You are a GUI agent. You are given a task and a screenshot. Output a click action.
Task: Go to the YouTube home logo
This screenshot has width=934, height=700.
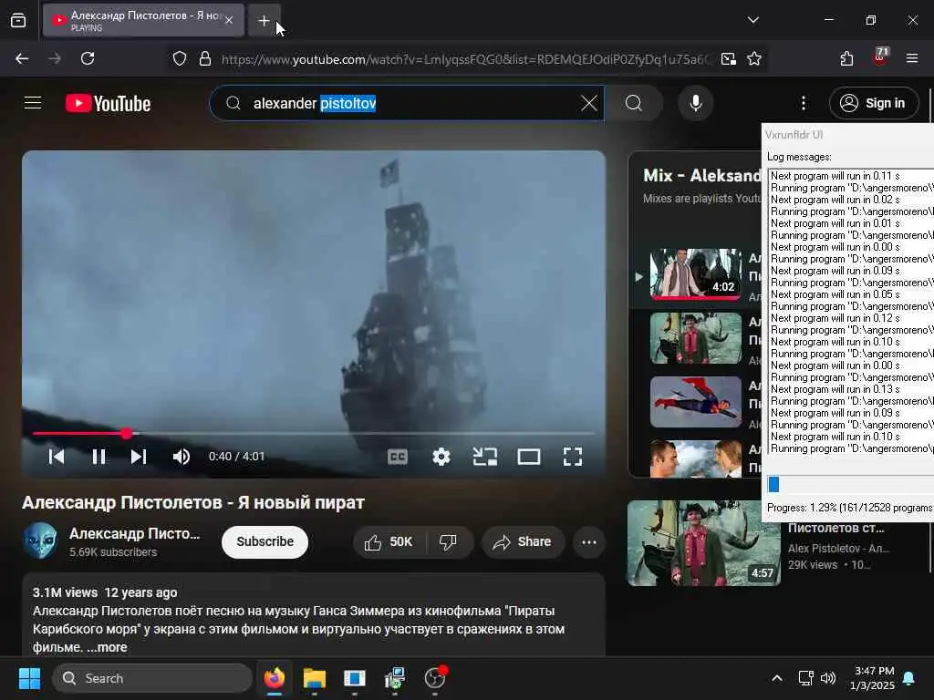click(x=108, y=104)
